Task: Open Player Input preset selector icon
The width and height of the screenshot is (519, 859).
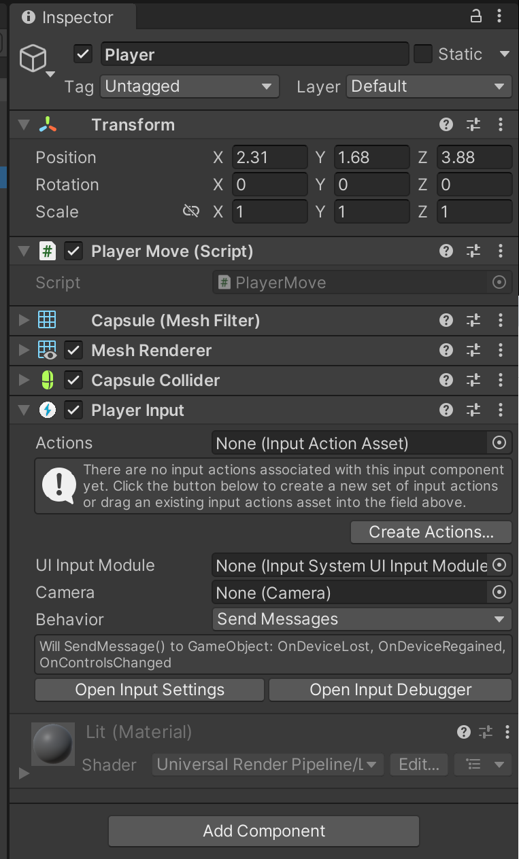Action: [473, 410]
